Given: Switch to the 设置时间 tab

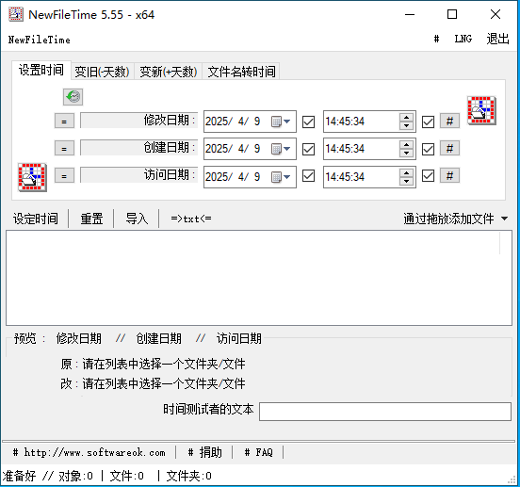Looking at the screenshot, I should point(41,71).
